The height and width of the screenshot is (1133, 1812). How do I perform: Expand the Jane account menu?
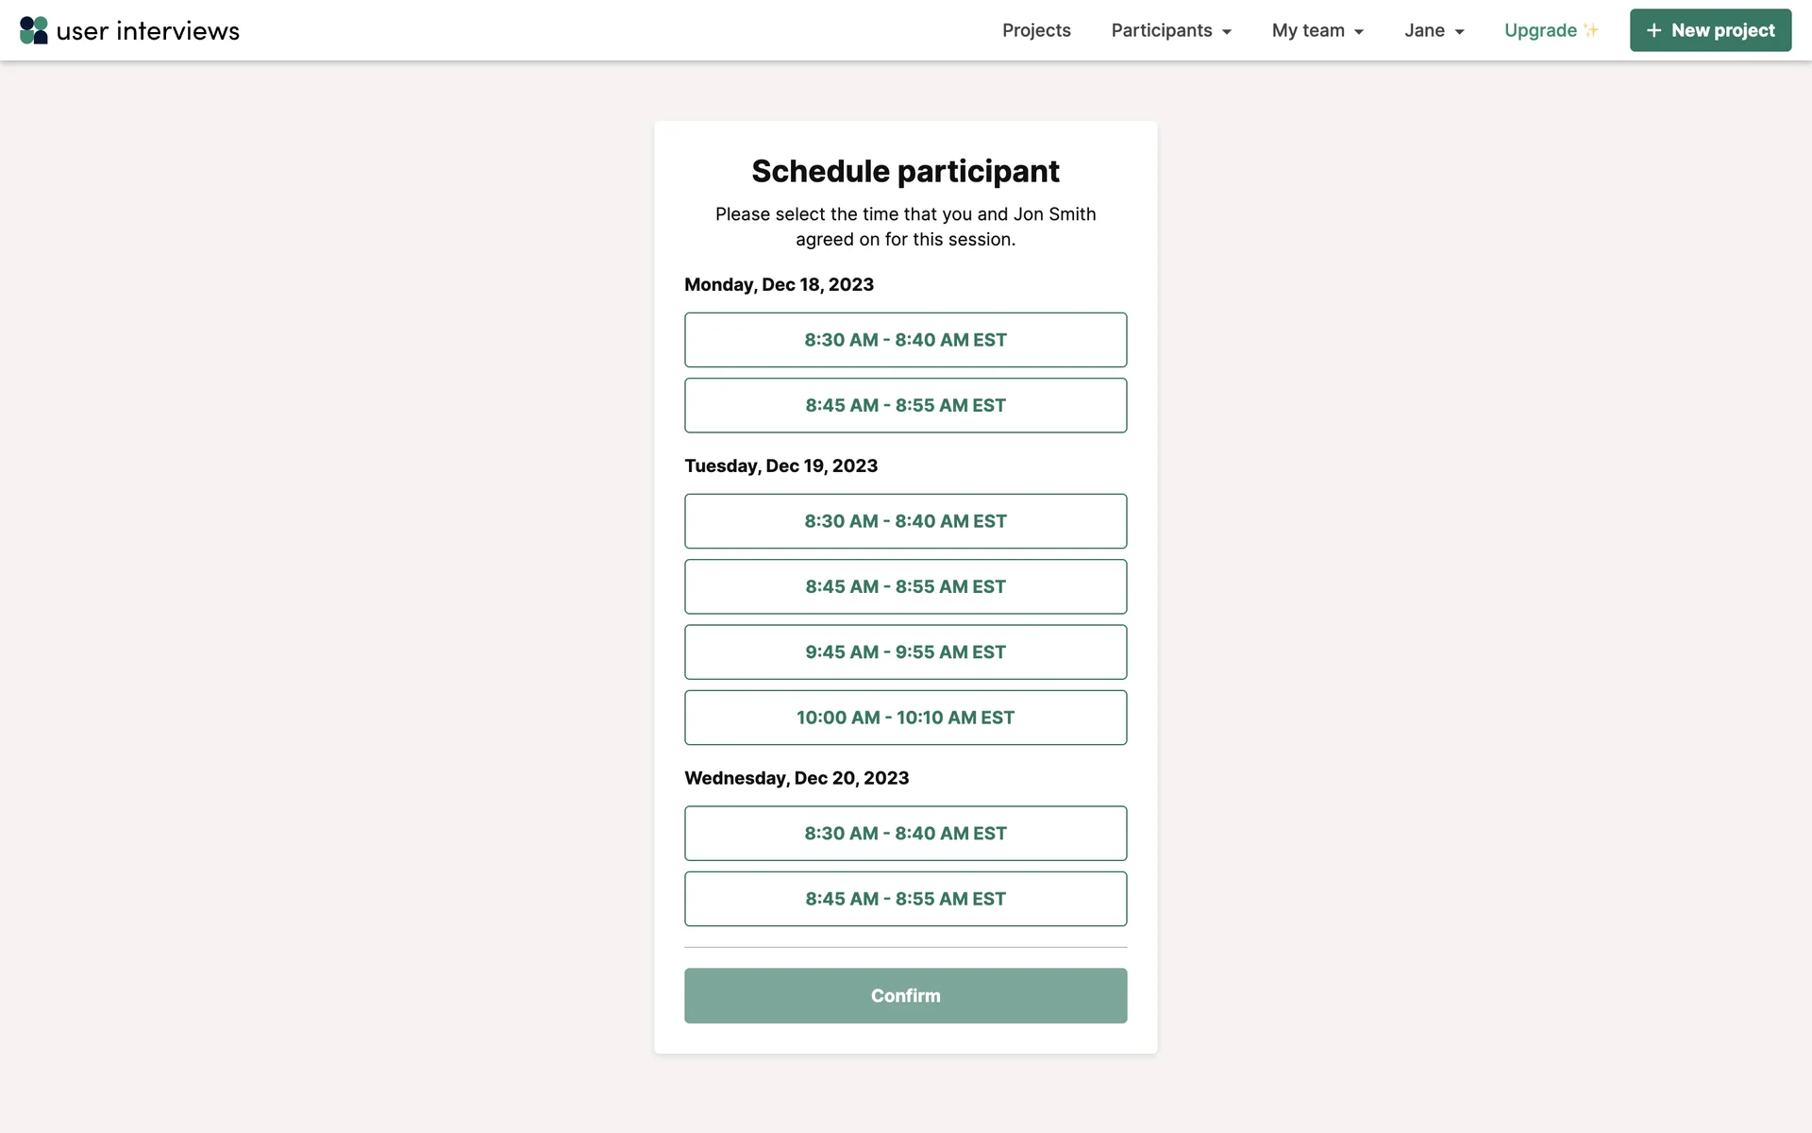1434,30
